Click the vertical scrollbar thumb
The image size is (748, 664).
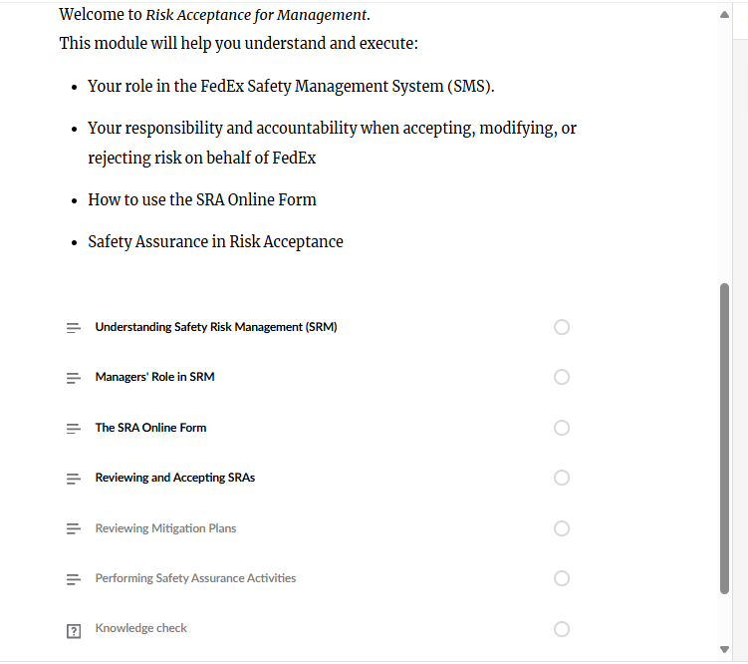(x=724, y=439)
